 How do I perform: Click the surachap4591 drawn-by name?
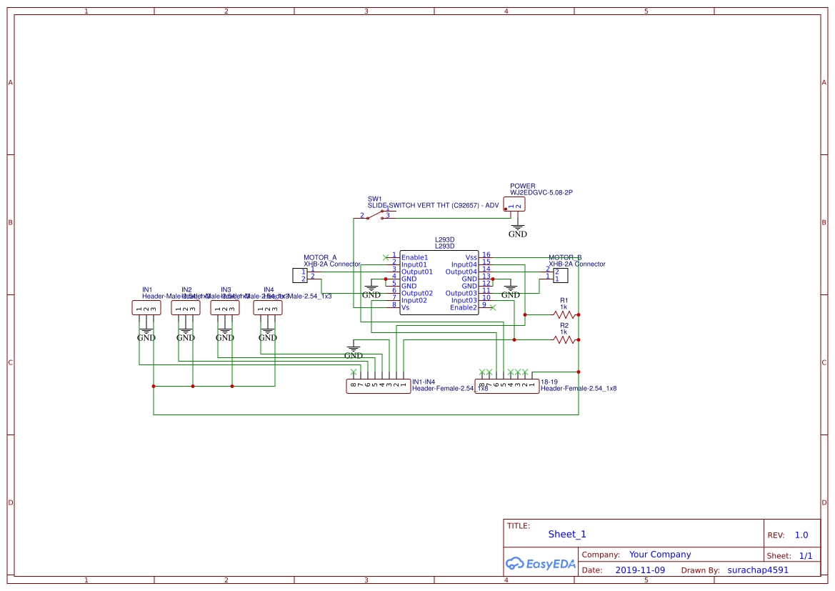pos(758,570)
